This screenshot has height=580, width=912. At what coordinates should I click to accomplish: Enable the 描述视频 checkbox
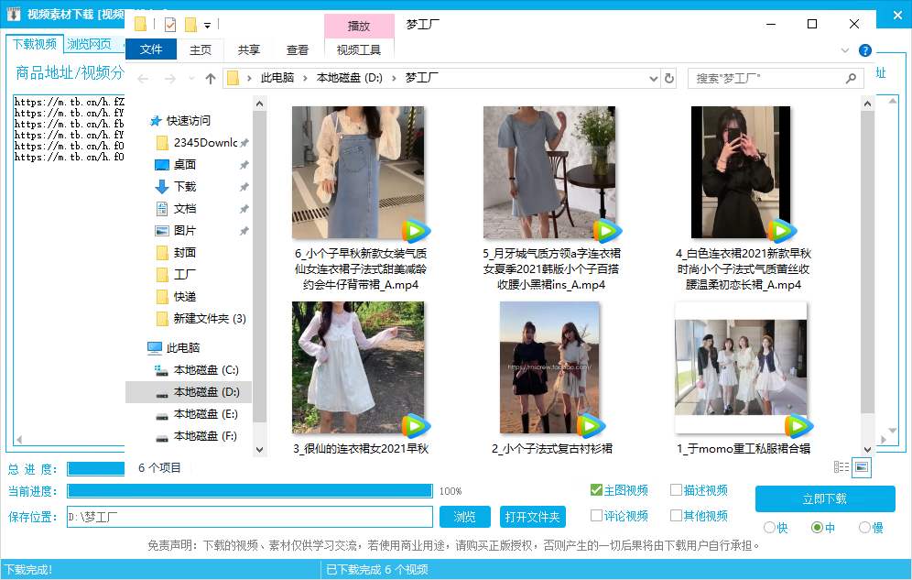click(676, 490)
